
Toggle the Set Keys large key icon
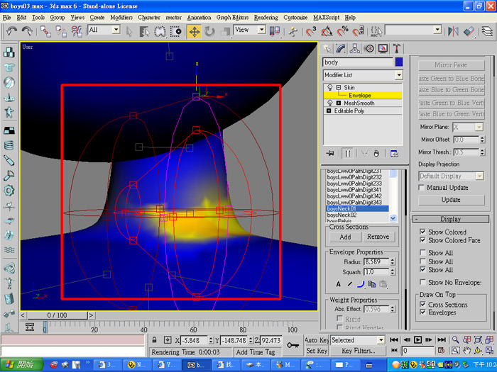293,345
